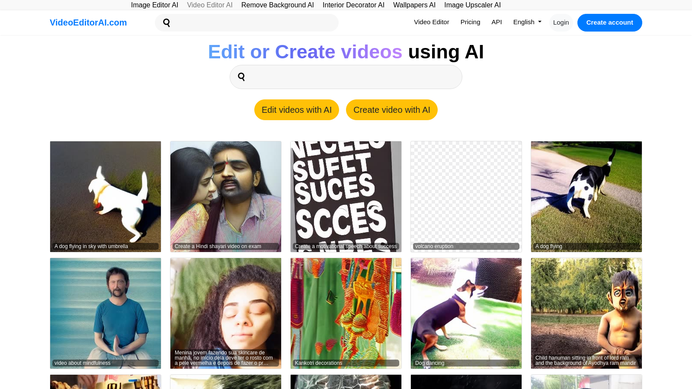Click the hero search magnifier icon

pyautogui.click(x=241, y=77)
